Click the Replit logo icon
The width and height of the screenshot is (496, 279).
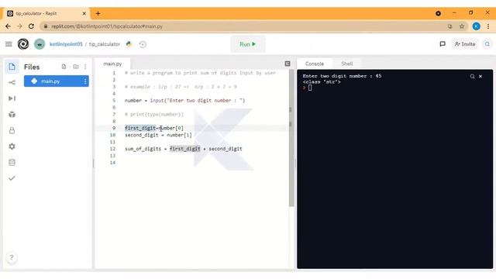(23, 44)
